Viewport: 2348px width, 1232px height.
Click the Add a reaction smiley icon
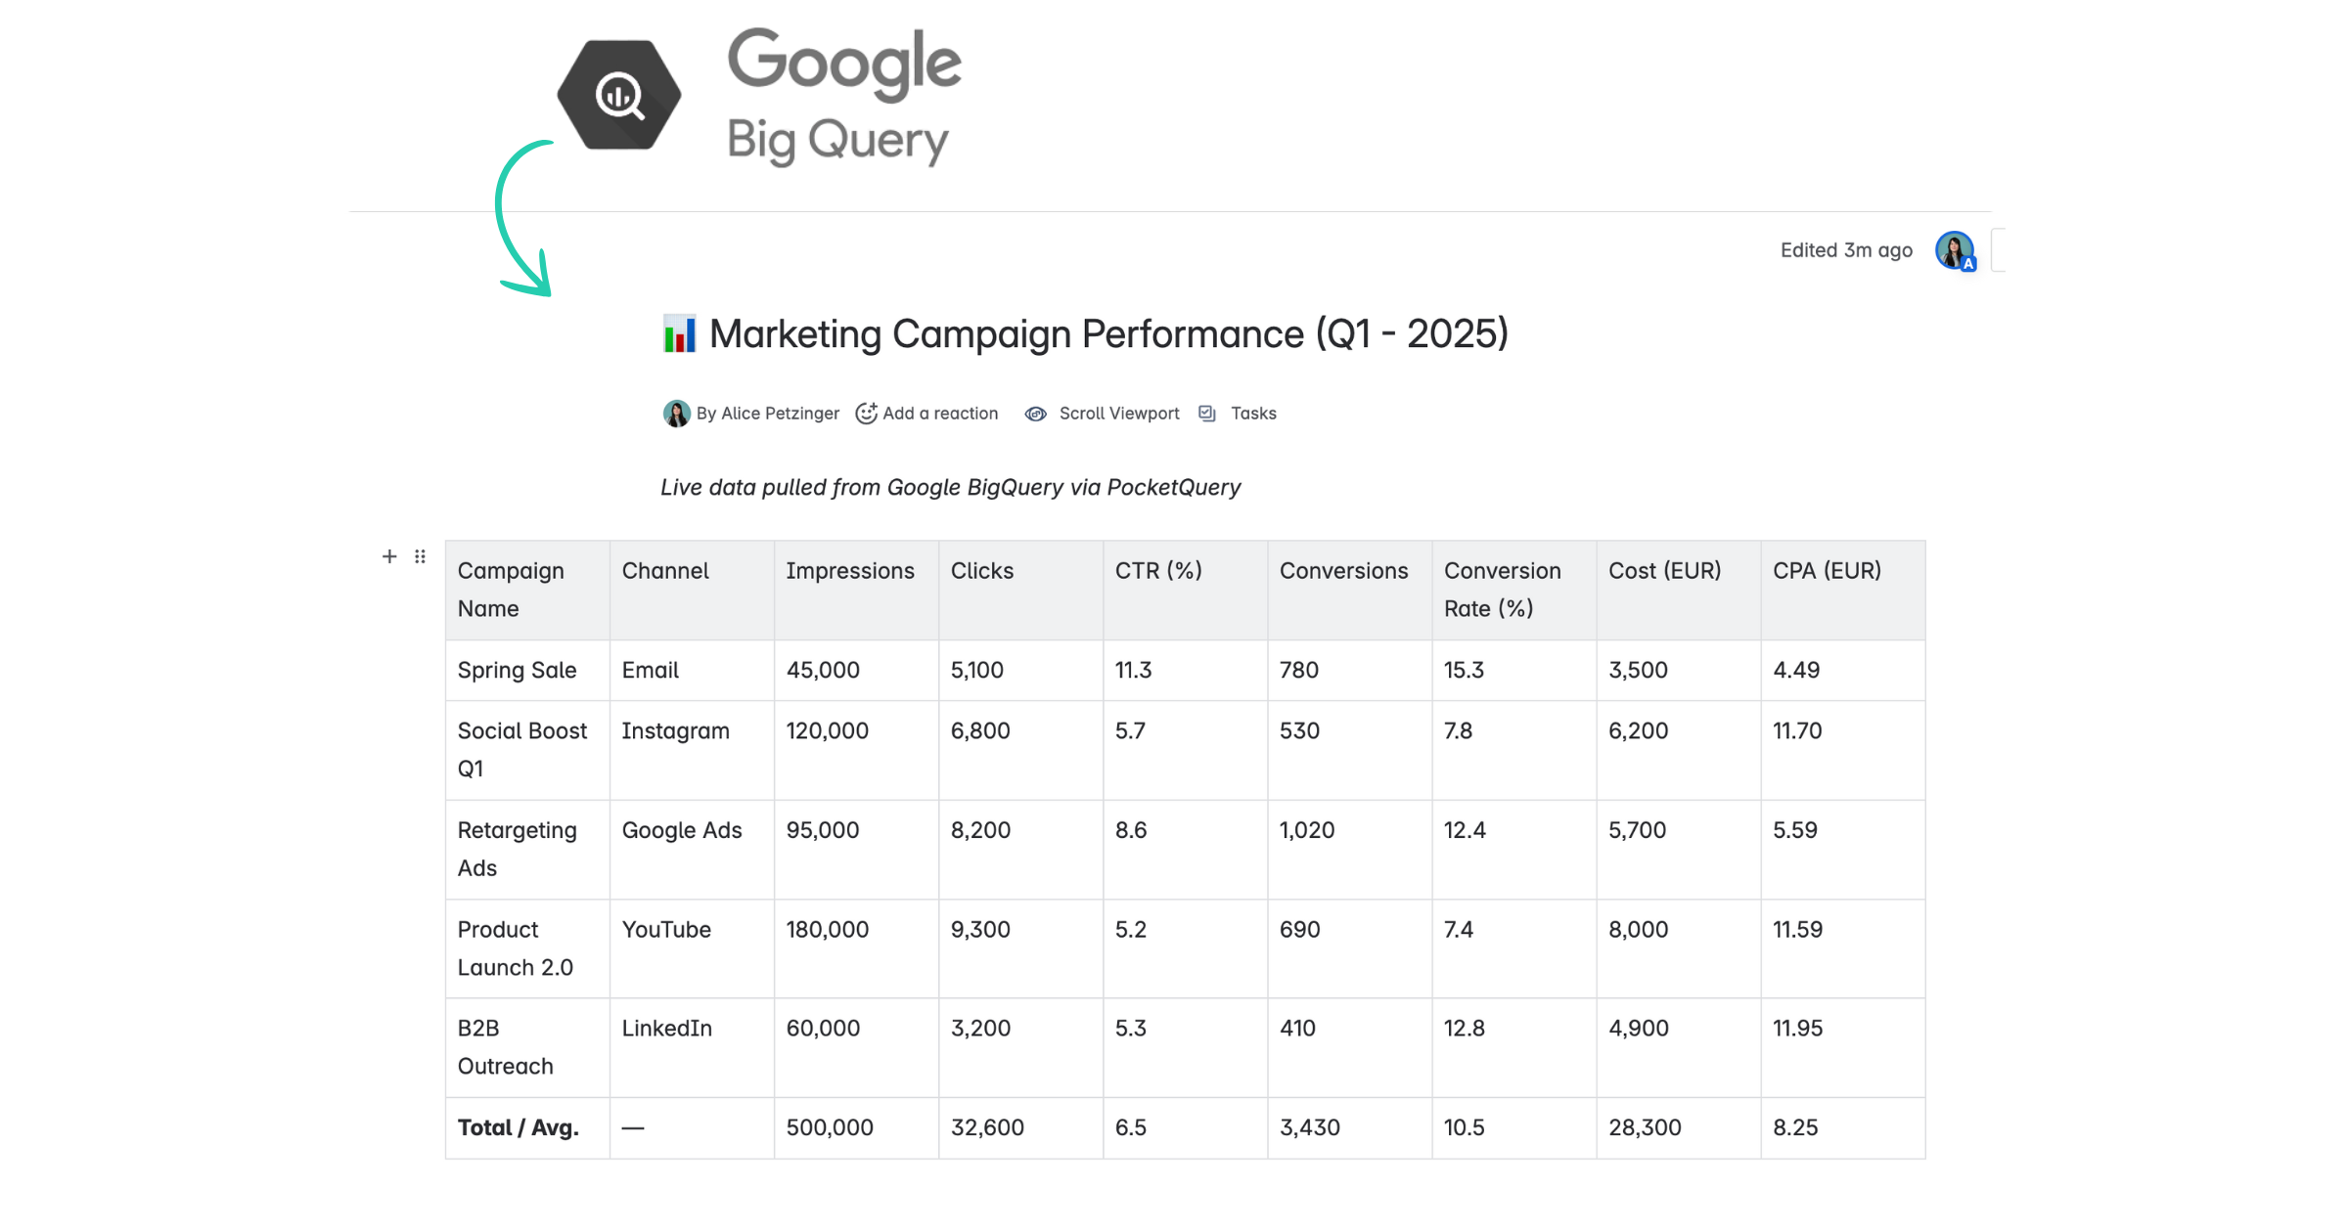point(866,414)
